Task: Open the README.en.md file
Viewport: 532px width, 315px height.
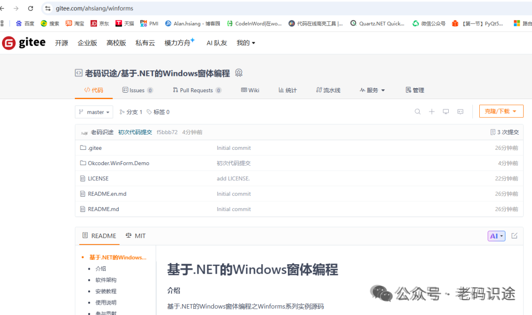Action: [107, 194]
